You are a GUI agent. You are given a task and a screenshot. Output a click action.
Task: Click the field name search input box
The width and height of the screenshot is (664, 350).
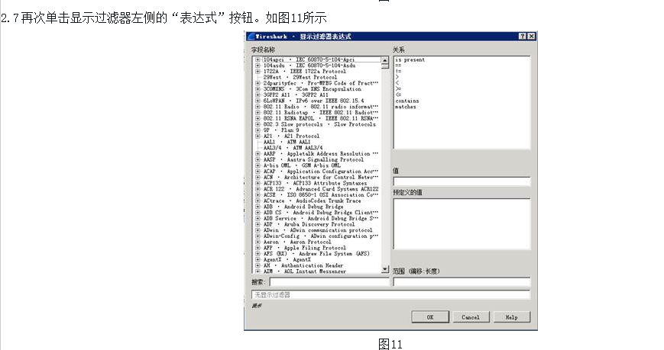329,282
